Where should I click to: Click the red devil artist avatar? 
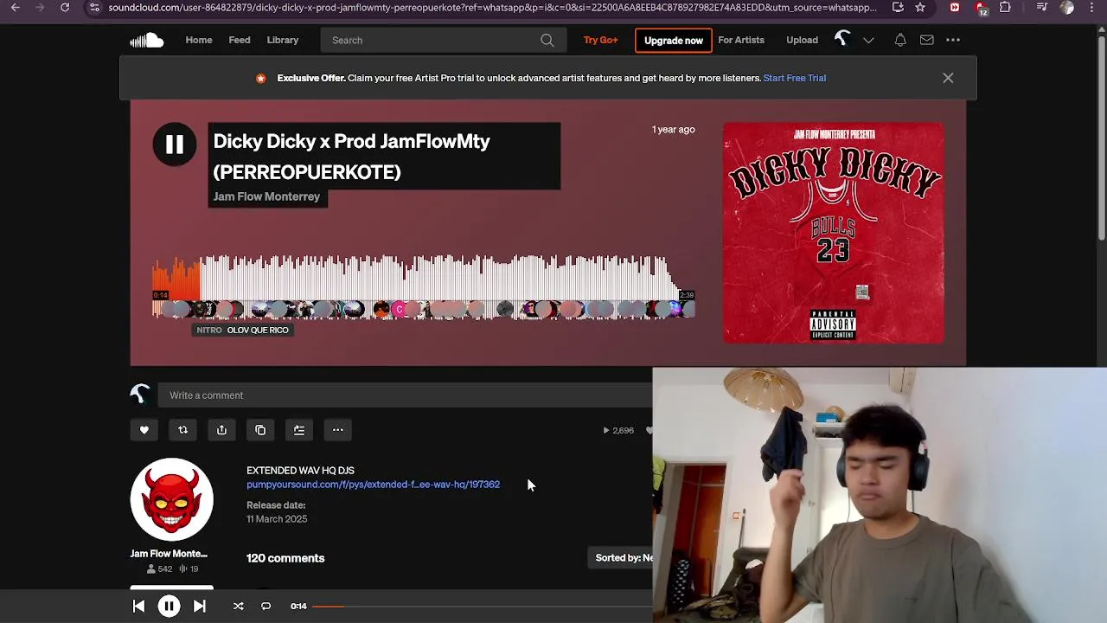tap(171, 499)
